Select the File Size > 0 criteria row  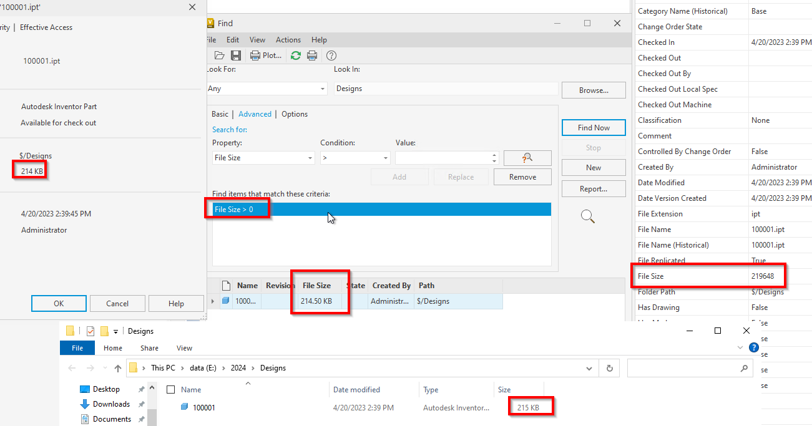(238, 210)
